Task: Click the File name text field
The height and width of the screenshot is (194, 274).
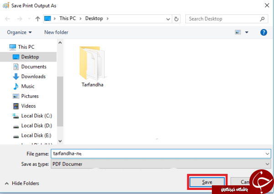Action: coord(161,153)
